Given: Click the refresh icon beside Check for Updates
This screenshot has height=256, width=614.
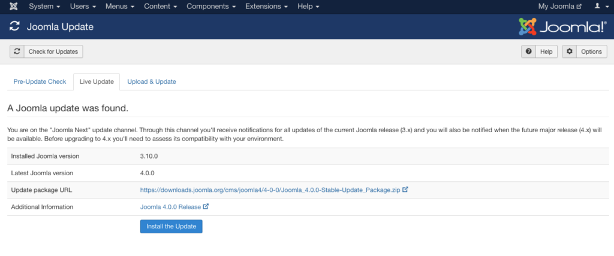Looking at the screenshot, I should point(17,52).
